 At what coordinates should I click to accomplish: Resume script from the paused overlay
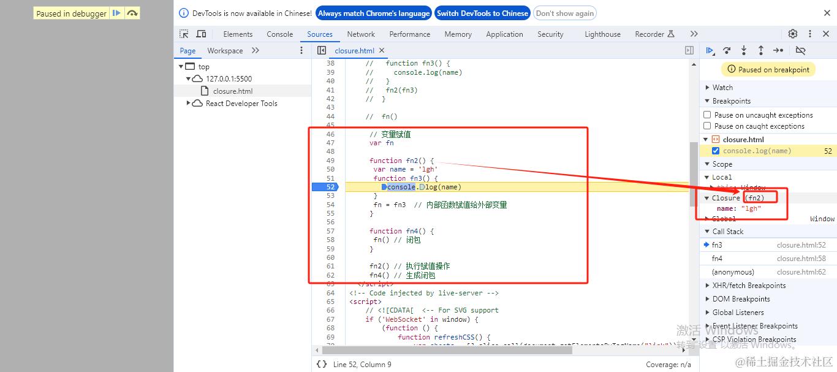116,13
